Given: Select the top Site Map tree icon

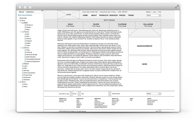Looking at the screenshot, I should 20,18.
